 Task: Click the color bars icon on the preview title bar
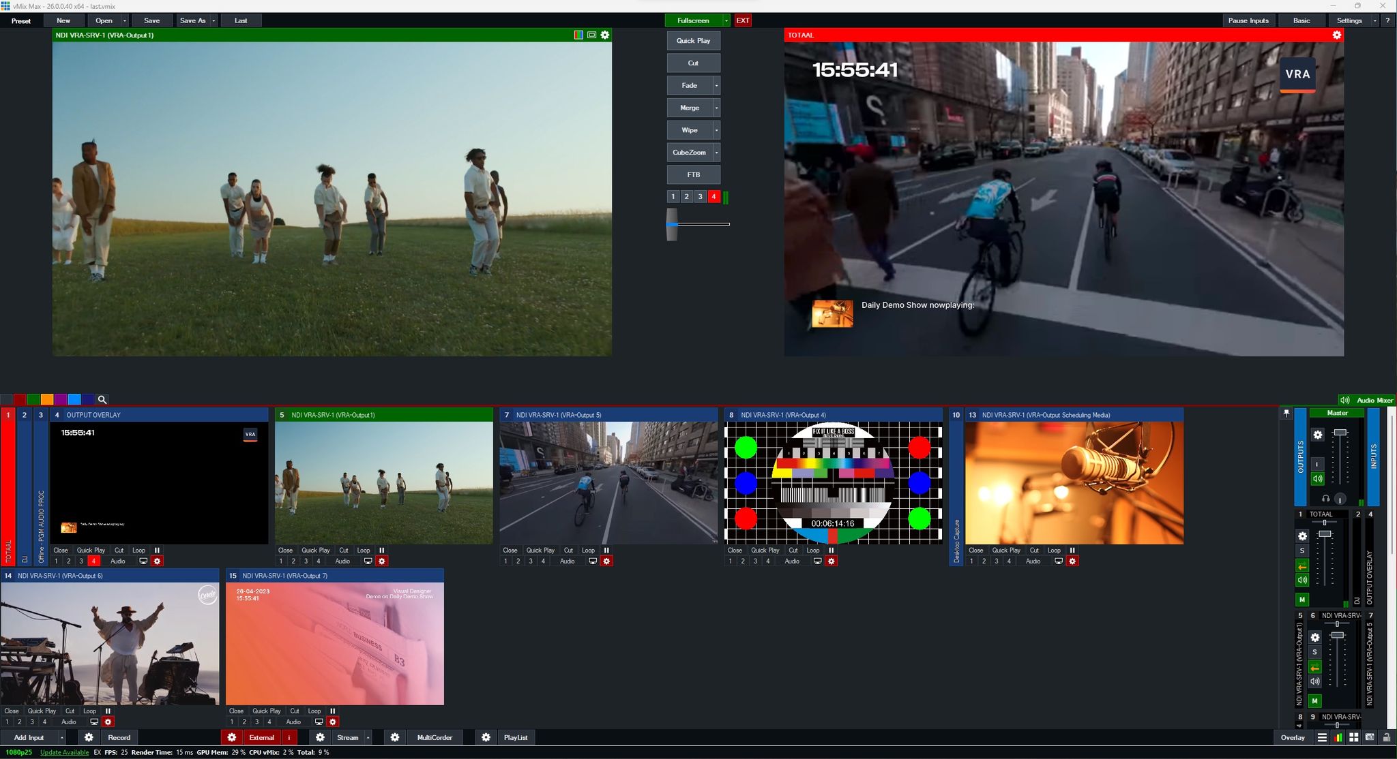point(578,35)
